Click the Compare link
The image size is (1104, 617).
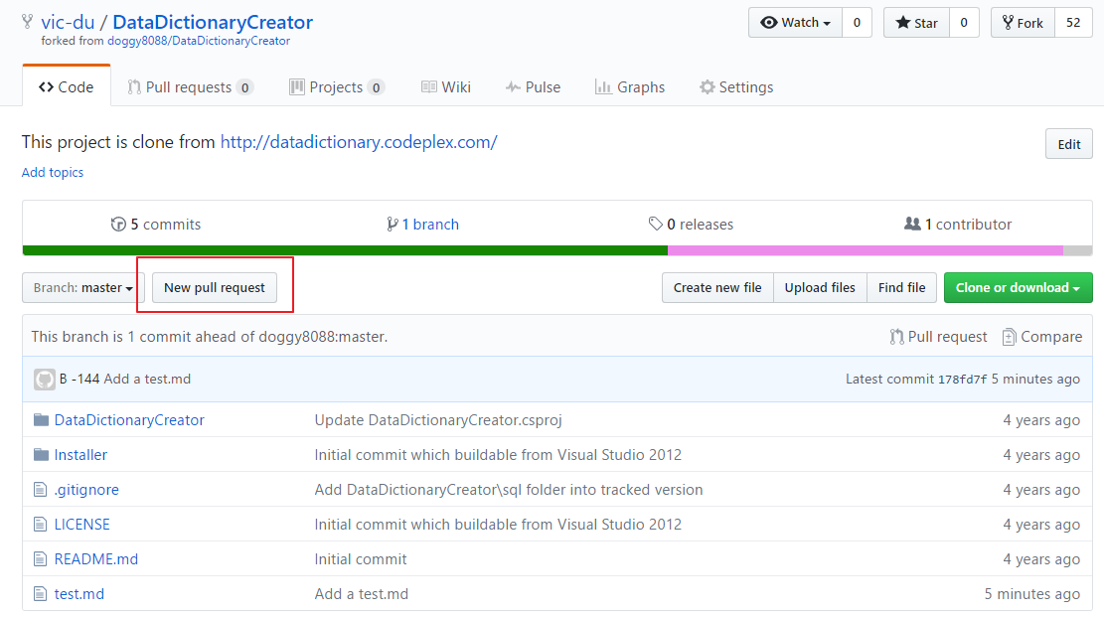coord(1051,337)
